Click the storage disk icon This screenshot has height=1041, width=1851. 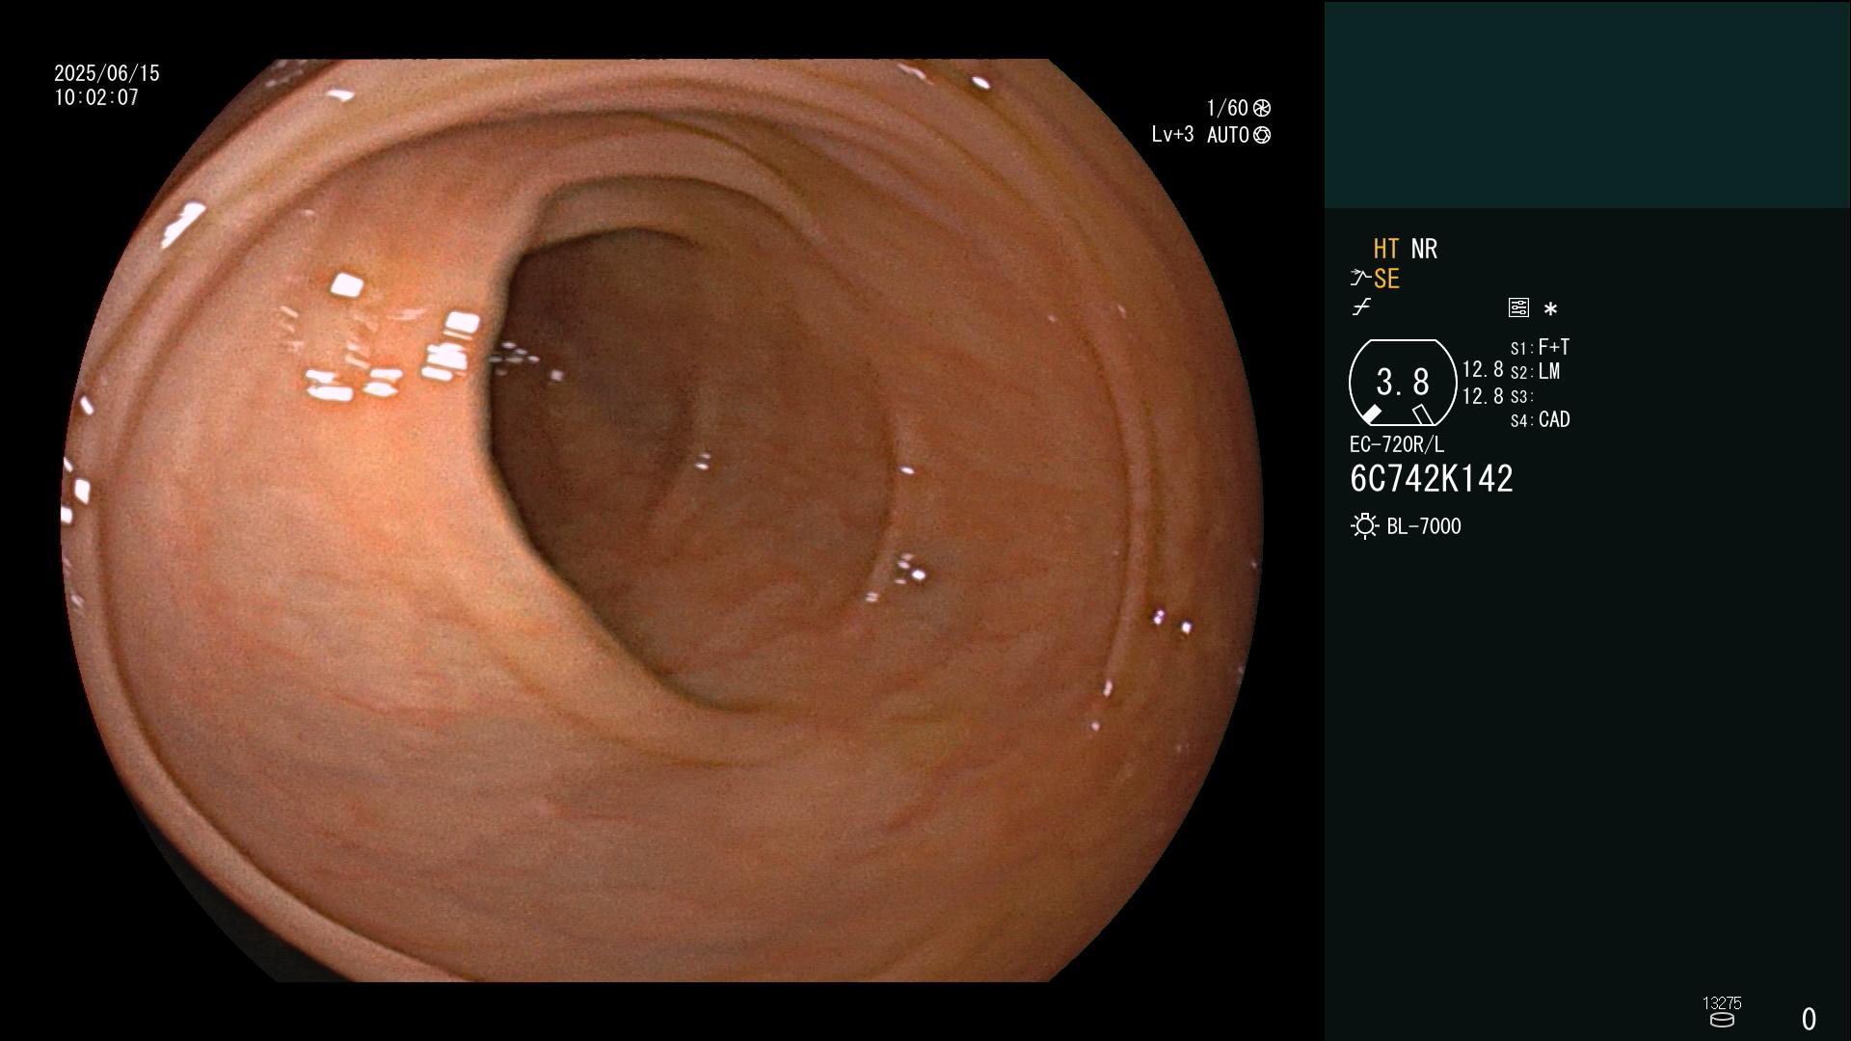point(1722,1020)
